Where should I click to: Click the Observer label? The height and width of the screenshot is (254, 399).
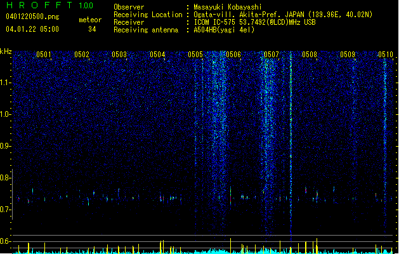(129, 7)
